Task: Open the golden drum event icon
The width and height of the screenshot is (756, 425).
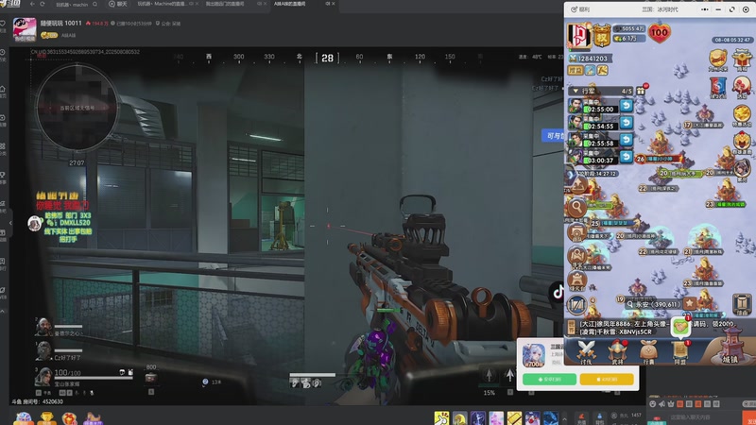Action: point(718,59)
